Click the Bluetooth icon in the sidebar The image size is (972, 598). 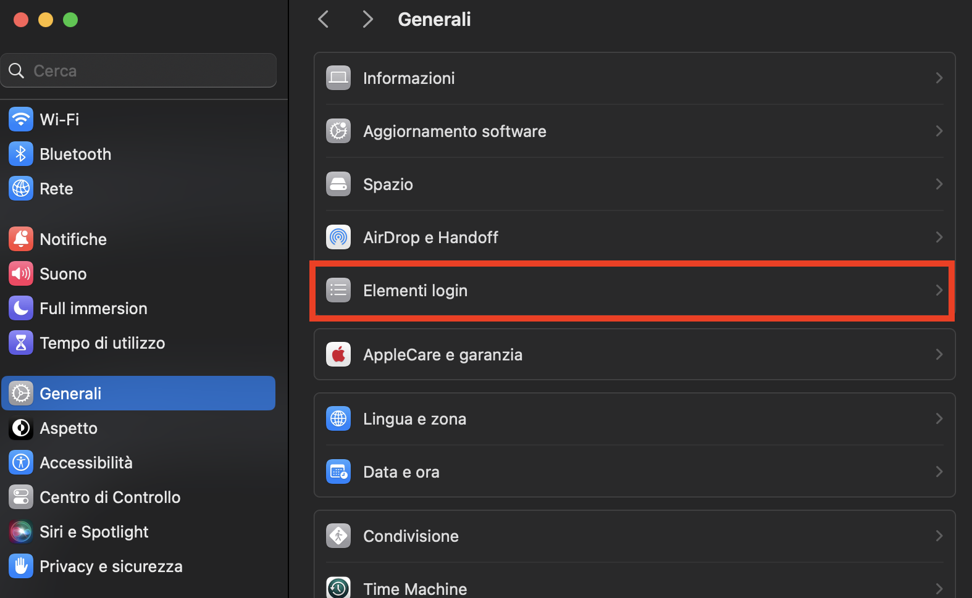click(x=21, y=154)
